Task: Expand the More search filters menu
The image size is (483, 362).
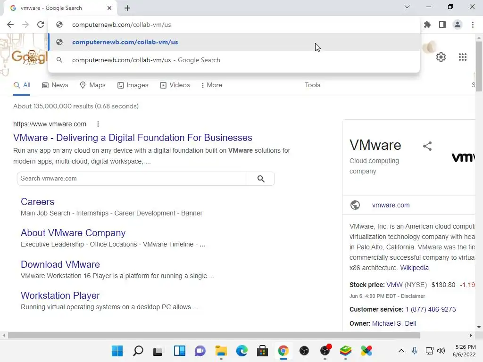Action: (211, 85)
